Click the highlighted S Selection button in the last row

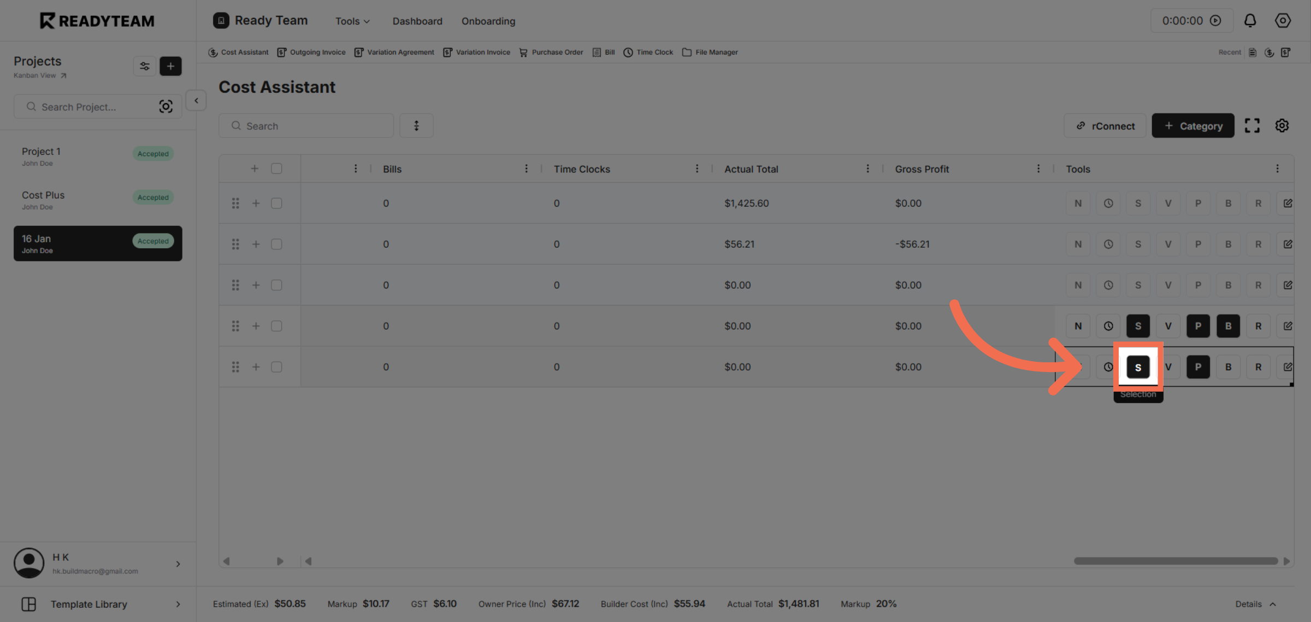(1138, 367)
